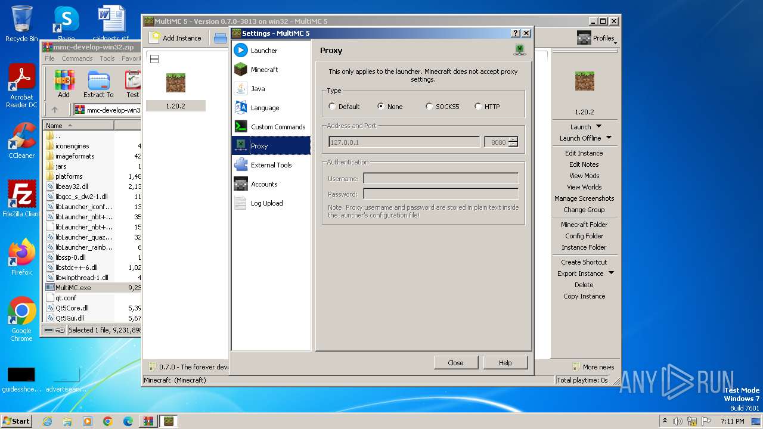Viewport: 763px width, 429px height.
Task: Click Add Instance in MultiMC toolbar
Action: click(175, 38)
